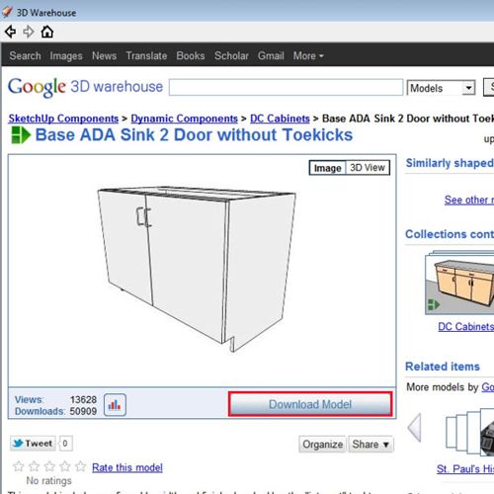Open the St. Paul's related model link

(465, 468)
